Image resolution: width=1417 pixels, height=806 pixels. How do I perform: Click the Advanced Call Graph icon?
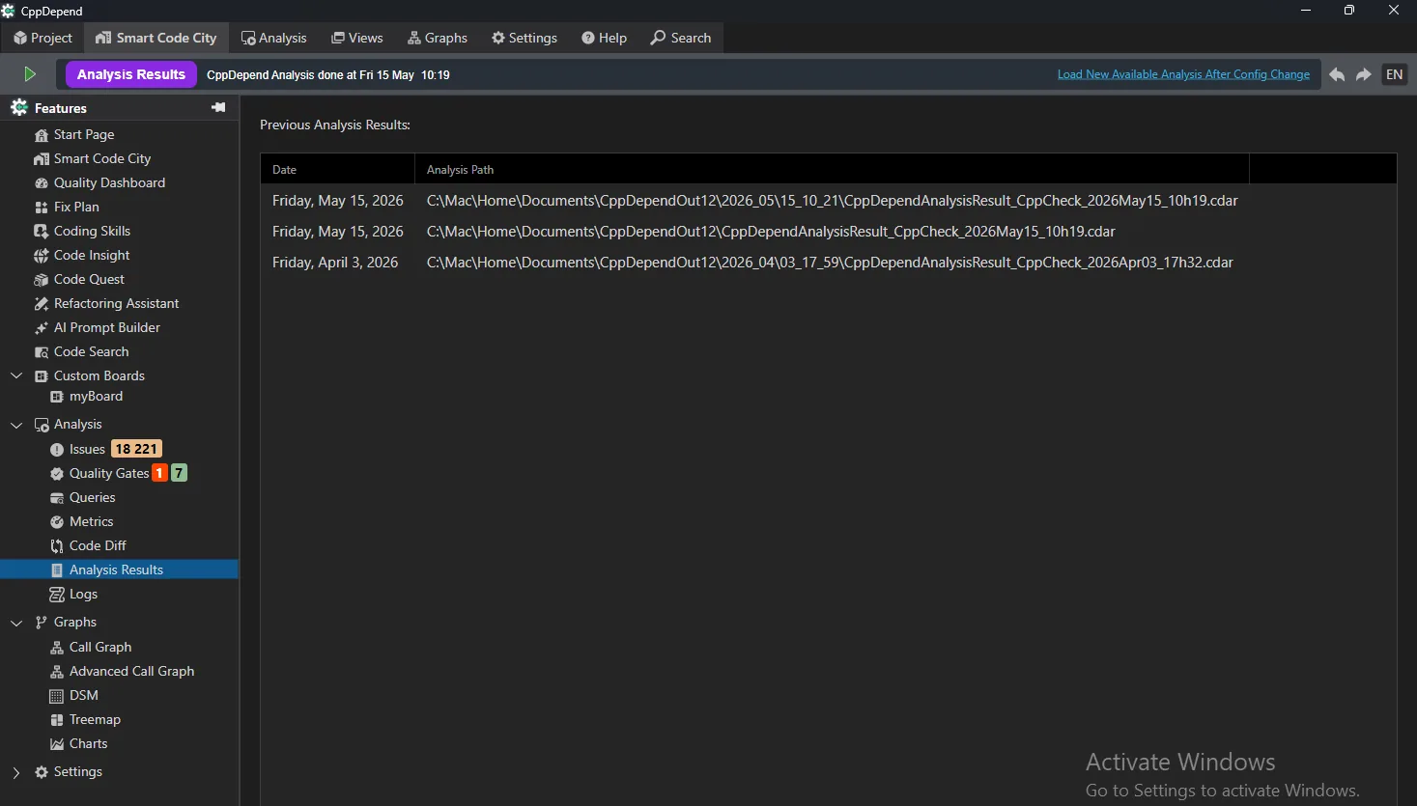(x=56, y=672)
